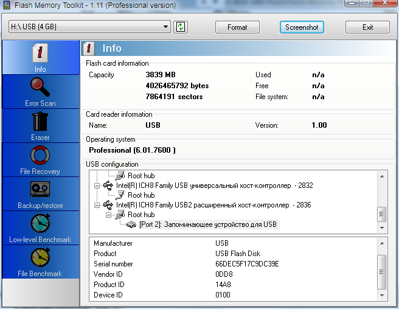This screenshot has height=309, width=399.
Task: Click the File system n/a value
Action: pos(318,97)
